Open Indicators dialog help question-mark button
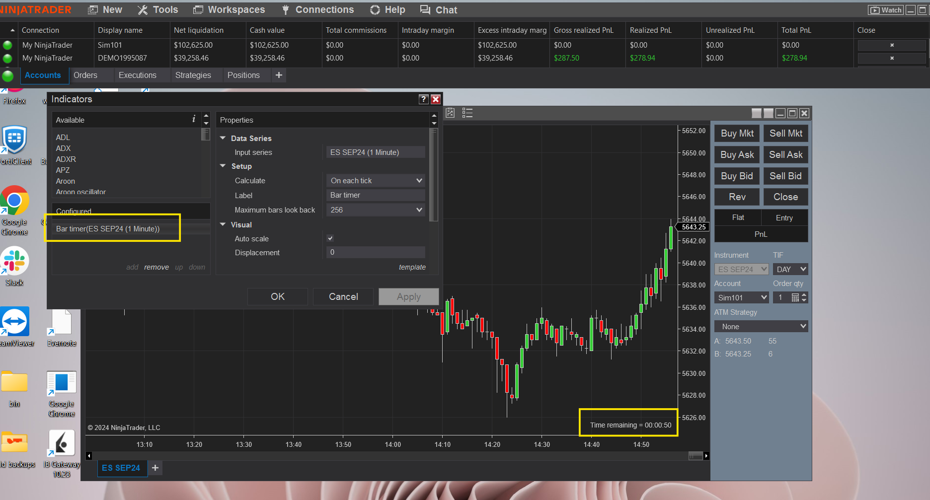Image resolution: width=930 pixels, height=500 pixels. (x=423, y=99)
